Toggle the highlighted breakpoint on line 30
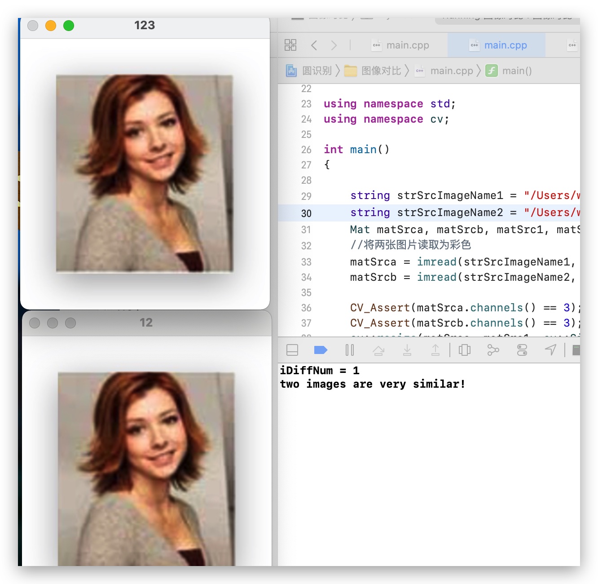This screenshot has width=598, height=584. (306, 213)
